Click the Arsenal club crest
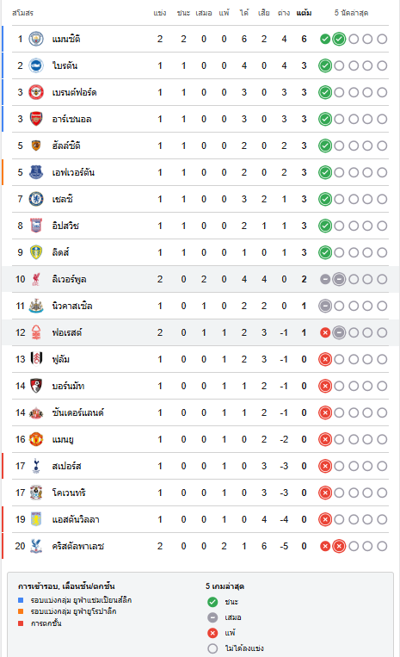 coord(36,119)
